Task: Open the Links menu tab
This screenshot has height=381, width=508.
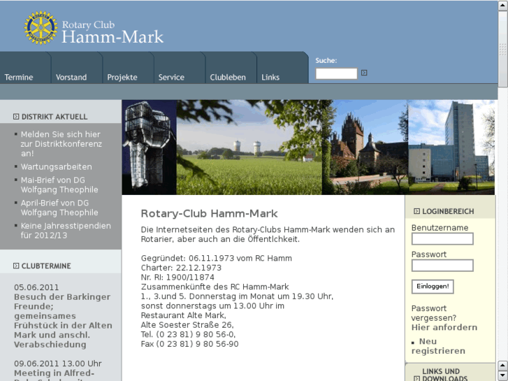Action: click(282, 68)
